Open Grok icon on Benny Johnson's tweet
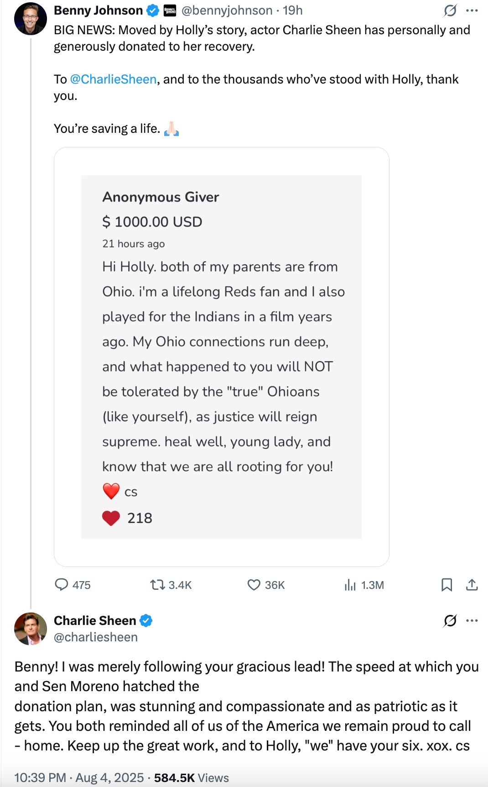The height and width of the screenshot is (787, 488). [x=450, y=10]
